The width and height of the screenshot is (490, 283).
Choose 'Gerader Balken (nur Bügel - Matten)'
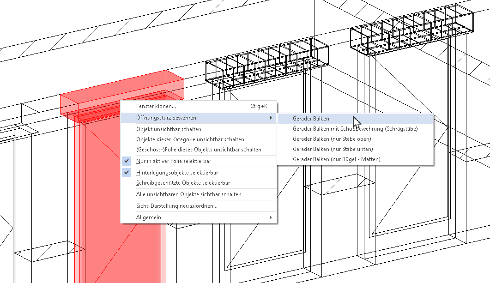pyautogui.click(x=355, y=159)
